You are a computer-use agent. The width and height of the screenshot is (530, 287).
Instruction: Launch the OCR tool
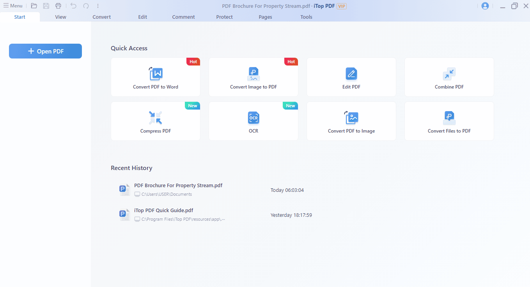tap(253, 121)
